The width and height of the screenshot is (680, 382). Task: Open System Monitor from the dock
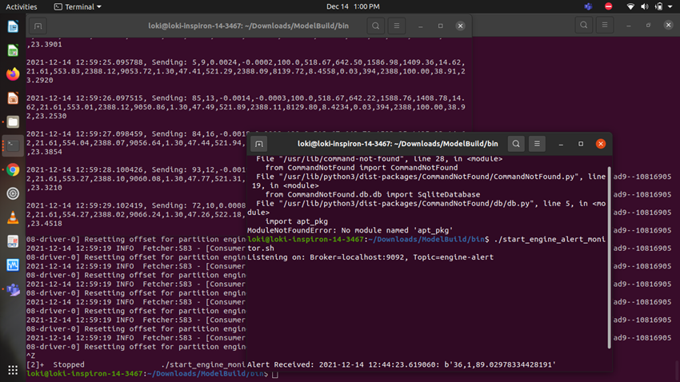pos(13,265)
